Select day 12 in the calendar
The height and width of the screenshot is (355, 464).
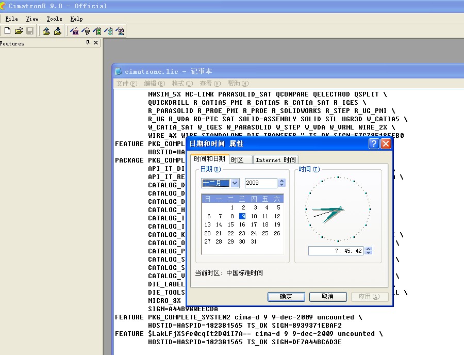click(277, 216)
